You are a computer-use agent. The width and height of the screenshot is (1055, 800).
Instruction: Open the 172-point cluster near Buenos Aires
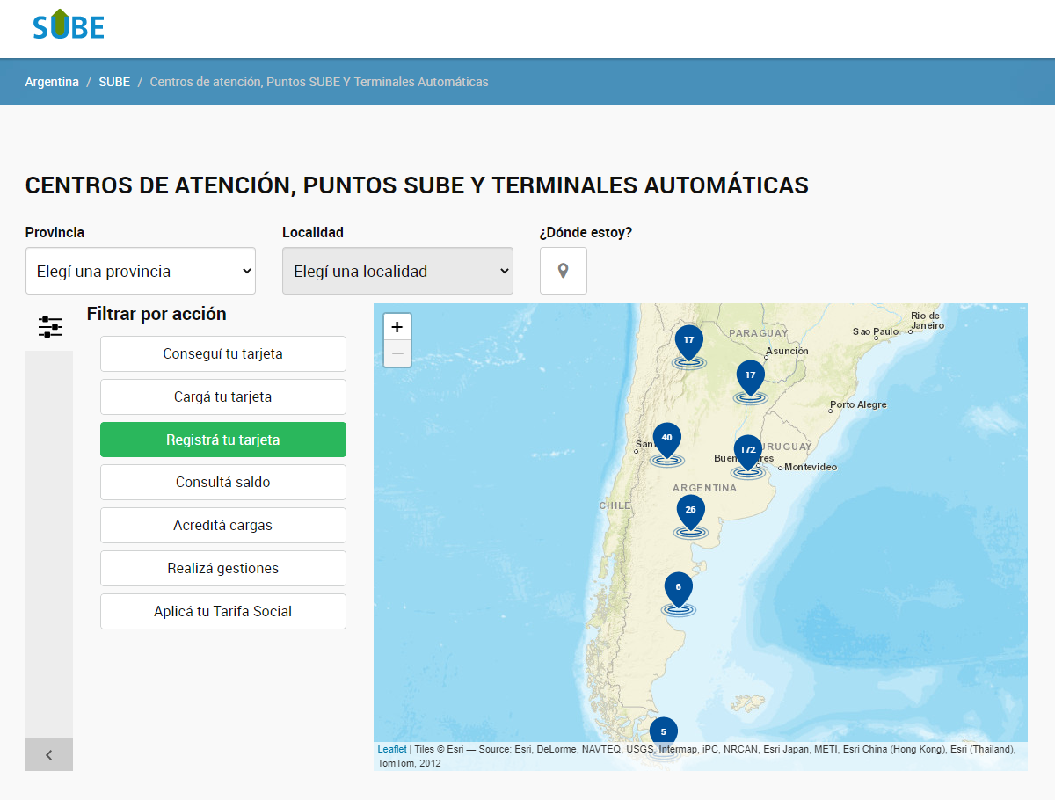[748, 450]
